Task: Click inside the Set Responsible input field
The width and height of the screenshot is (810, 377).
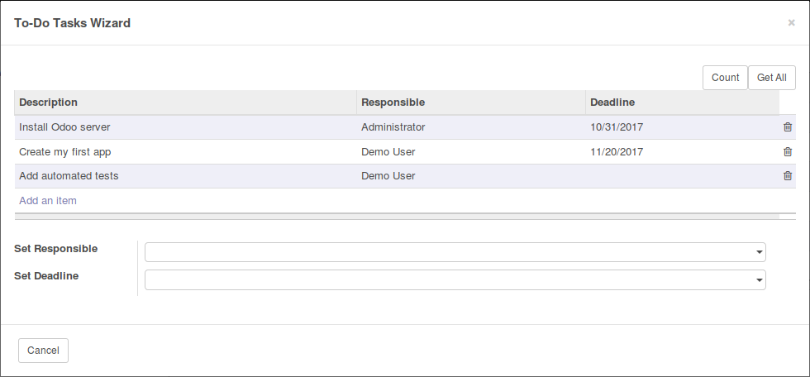Action: coord(450,252)
